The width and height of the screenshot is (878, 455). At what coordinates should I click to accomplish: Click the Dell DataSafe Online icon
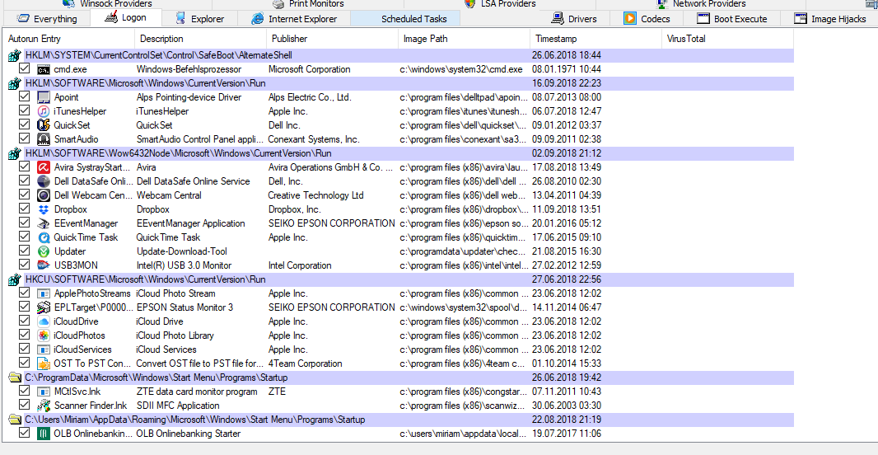coord(43,181)
